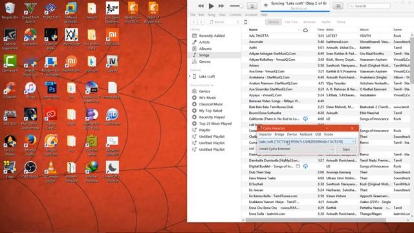Click the Start button in Cydia Impactor
Screen dimensions: 414x233
pos(346,150)
